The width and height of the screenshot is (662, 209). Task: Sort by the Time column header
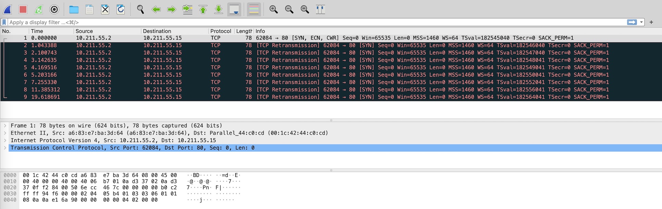pyautogui.click(x=37, y=31)
